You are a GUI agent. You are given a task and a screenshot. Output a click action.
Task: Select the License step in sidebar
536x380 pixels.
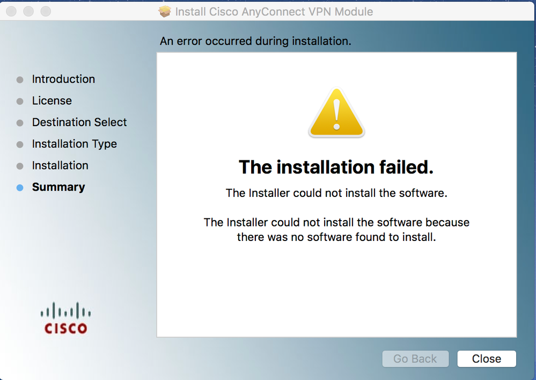tap(52, 100)
